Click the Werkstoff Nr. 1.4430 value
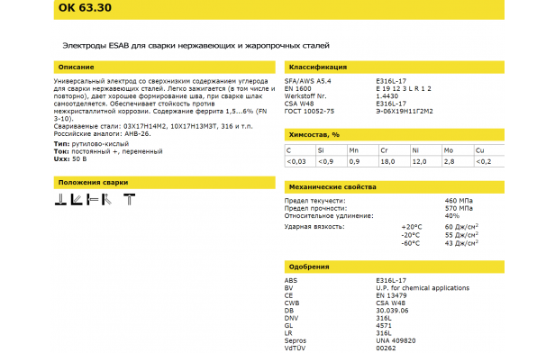The width and height of the screenshot is (555, 353). coord(387,96)
